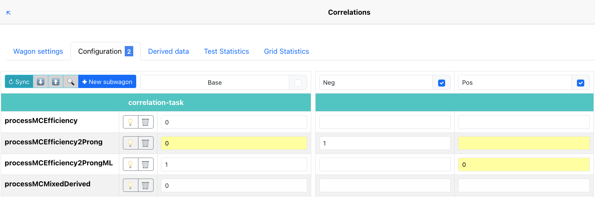Enable the Base checkbox
595x197 pixels.
point(298,83)
